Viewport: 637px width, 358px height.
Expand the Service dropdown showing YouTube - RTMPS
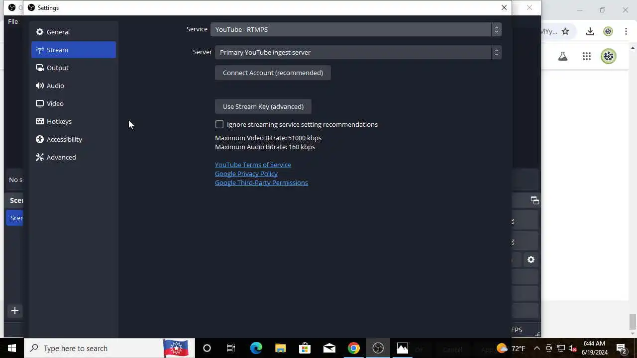pos(355,29)
